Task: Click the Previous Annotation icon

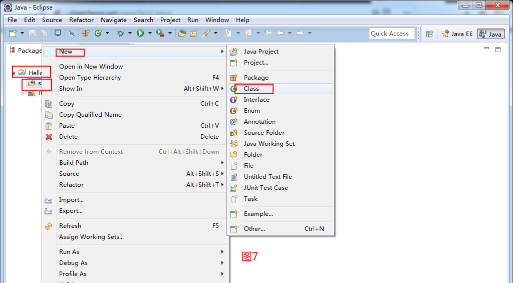Action: tap(248, 33)
